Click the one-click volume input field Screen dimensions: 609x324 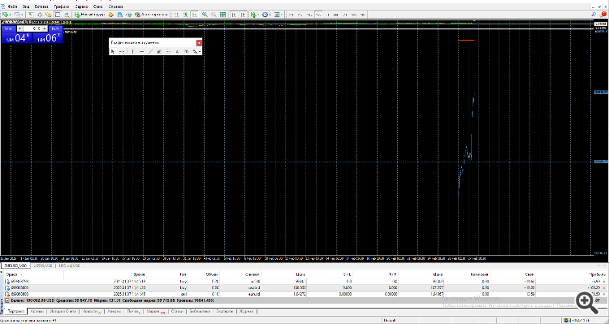(33, 28)
